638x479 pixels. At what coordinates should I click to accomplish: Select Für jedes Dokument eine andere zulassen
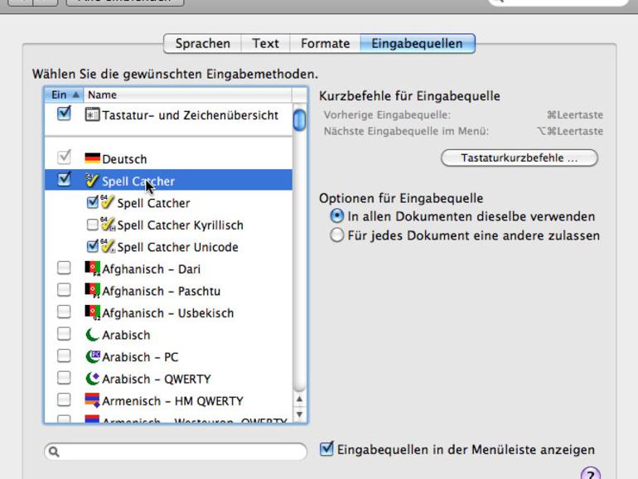(337, 235)
